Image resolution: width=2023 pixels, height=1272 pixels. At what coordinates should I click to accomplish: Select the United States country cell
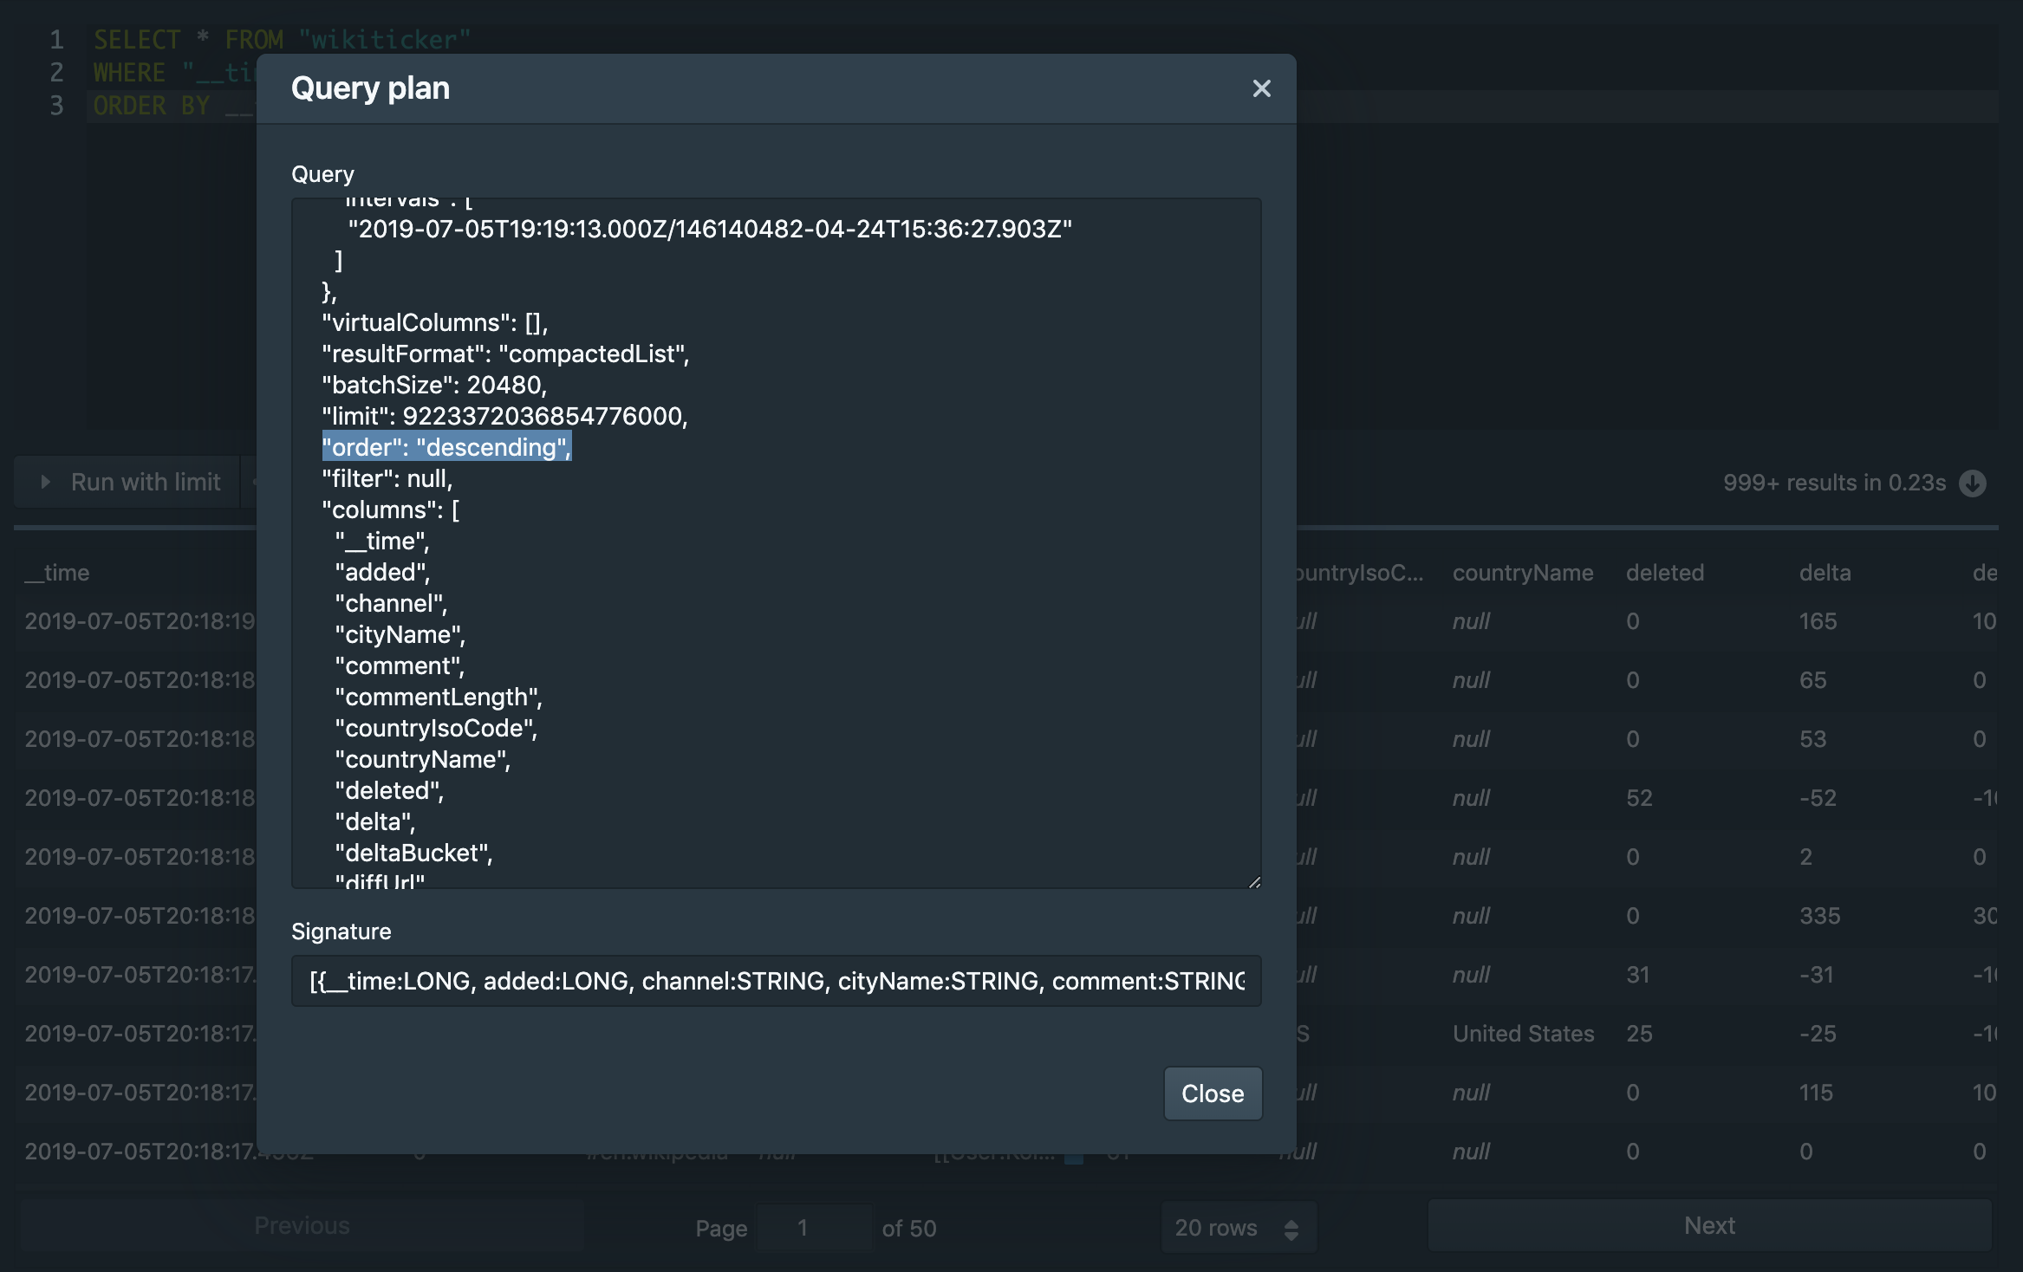click(1523, 1034)
